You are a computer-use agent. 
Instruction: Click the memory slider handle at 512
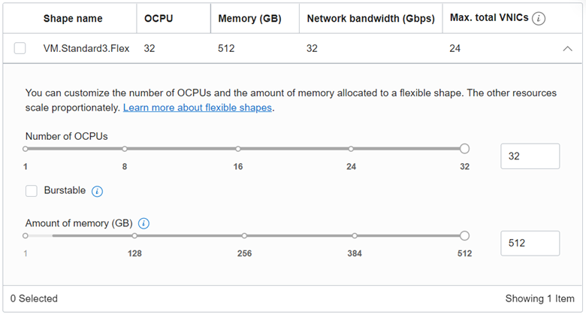coord(464,236)
